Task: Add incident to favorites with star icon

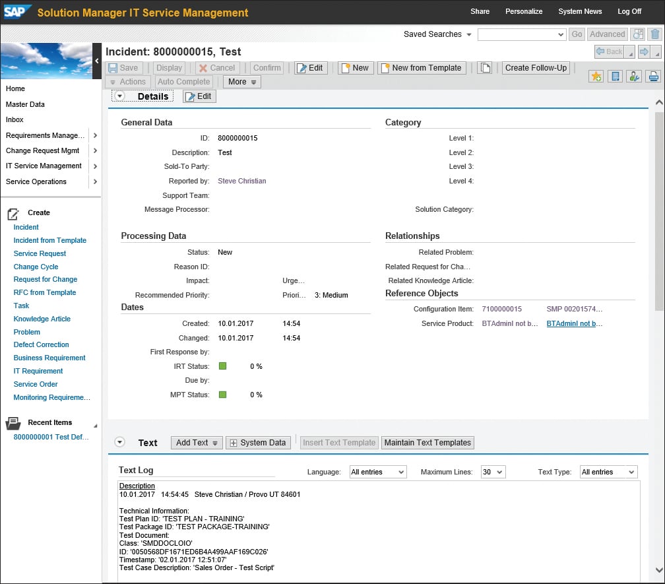Action: coord(596,77)
